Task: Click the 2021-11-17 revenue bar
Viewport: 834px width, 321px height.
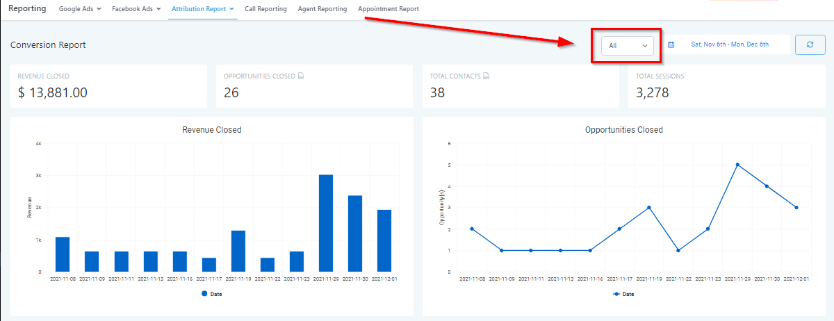Action: (209, 265)
